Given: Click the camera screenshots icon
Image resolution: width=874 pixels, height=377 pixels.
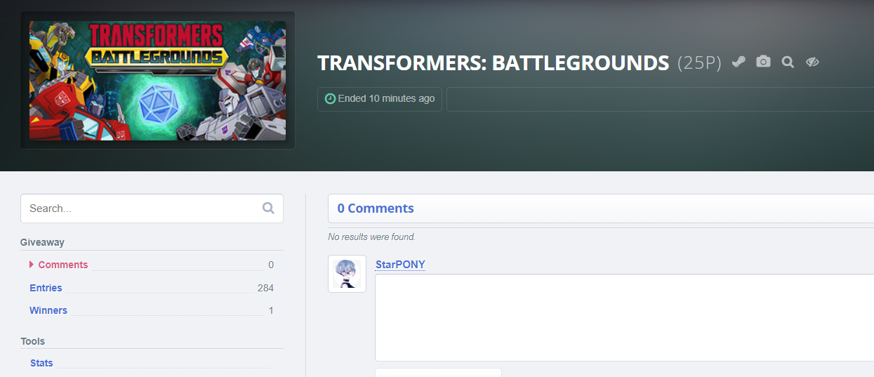Looking at the screenshot, I should click(x=763, y=62).
